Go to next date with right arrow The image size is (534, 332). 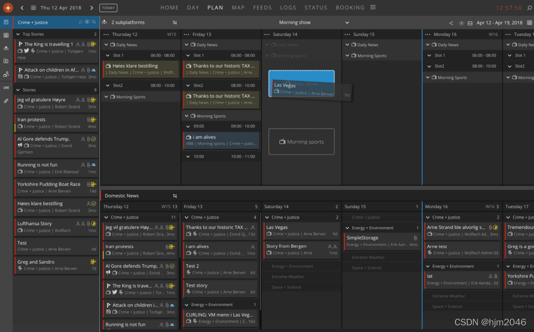pos(92,8)
